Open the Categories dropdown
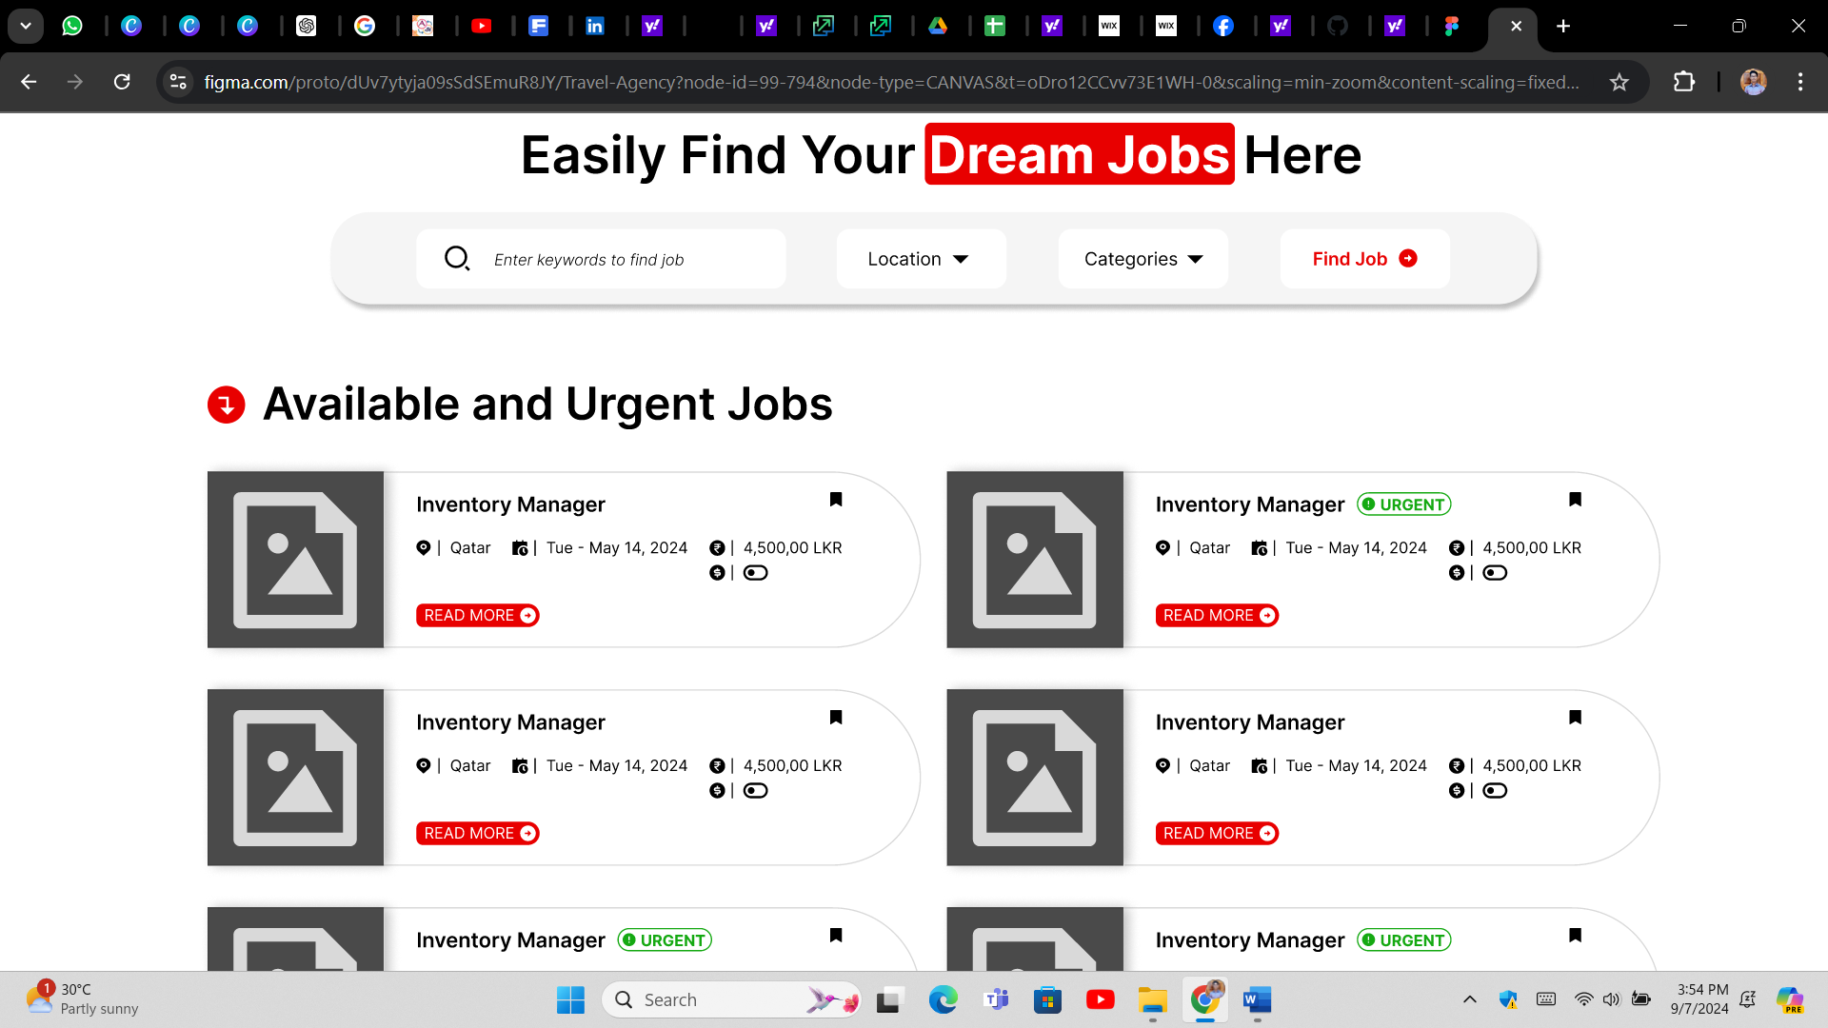 click(1142, 259)
